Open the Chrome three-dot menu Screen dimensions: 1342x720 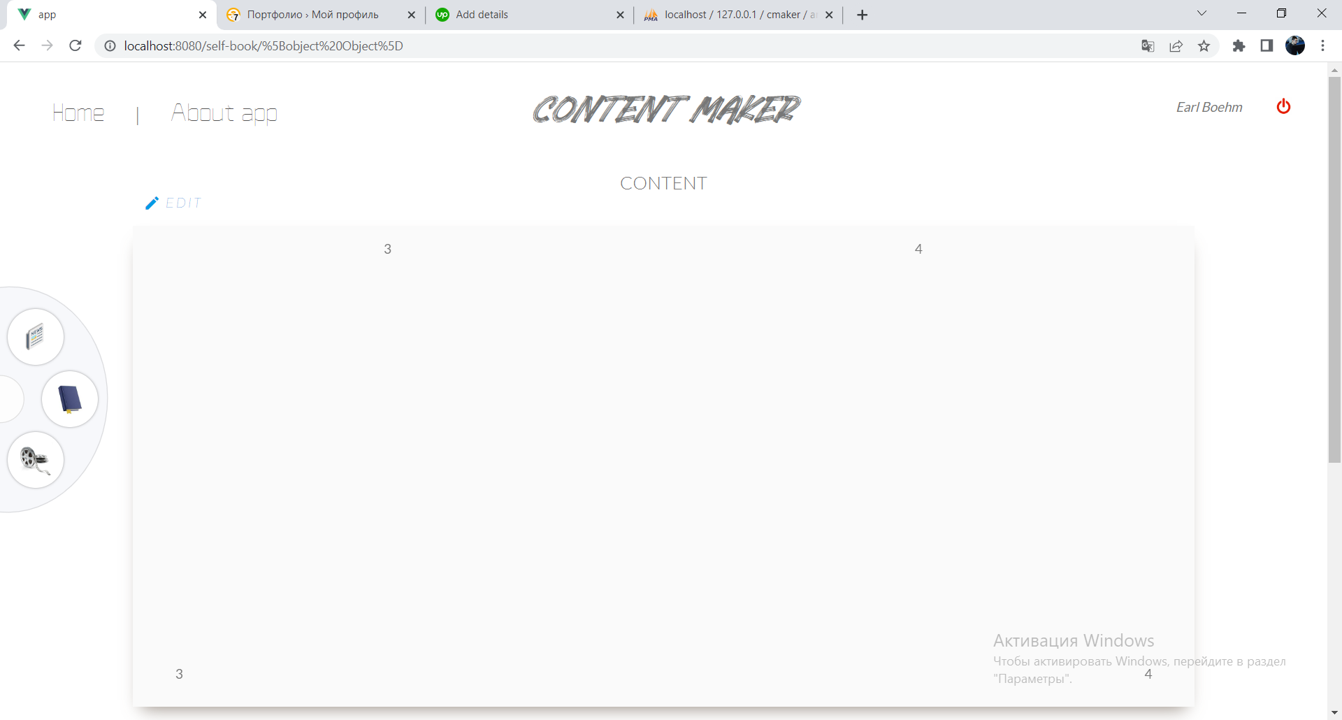click(1322, 46)
